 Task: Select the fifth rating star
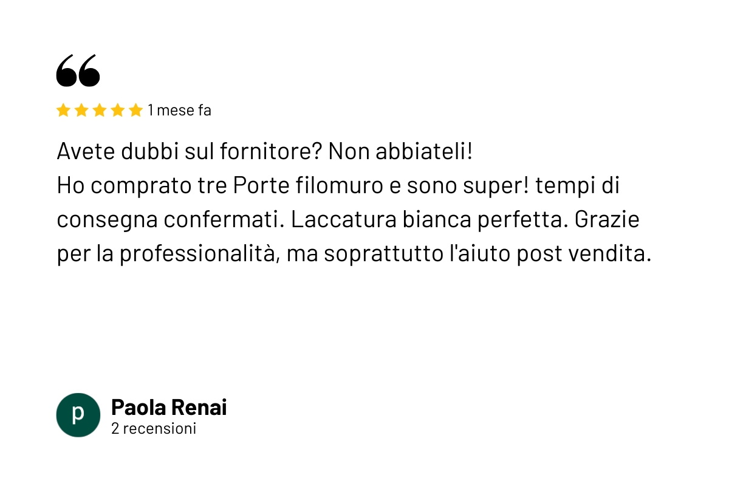point(136,110)
